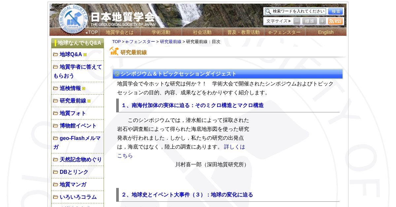Open article 2 地球史とイベント大事件 link
The height and width of the screenshot is (207, 396).
tap(187, 195)
